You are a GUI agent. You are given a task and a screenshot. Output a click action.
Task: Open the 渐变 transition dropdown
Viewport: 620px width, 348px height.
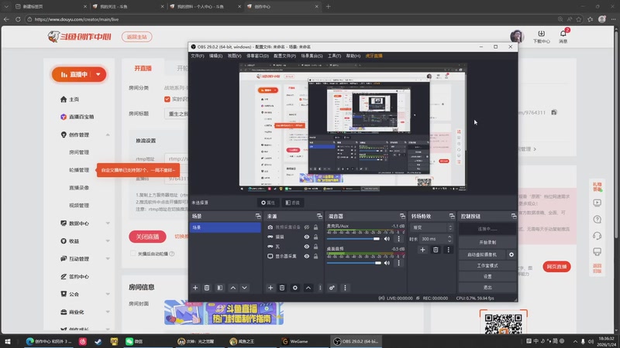(x=432, y=227)
